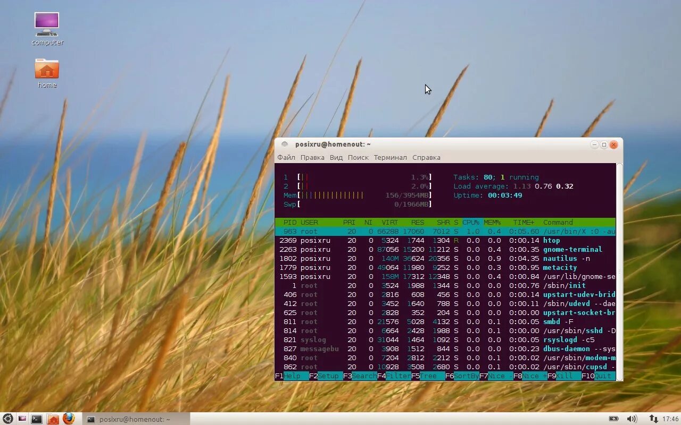681x425 pixels.
Task: Select the /usr/sbin/sshd process row
Action: (x=445, y=331)
